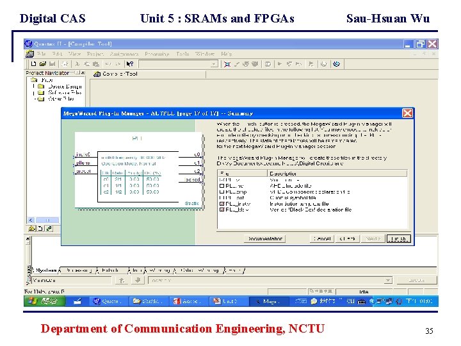The width and height of the screenshot is (461, 346).
Task: Open the Project menu
Action: click(95, 54)
